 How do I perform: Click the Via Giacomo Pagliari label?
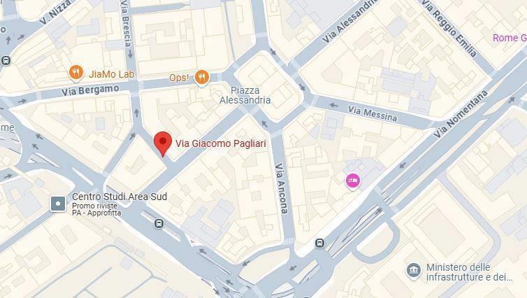(221, 143)
